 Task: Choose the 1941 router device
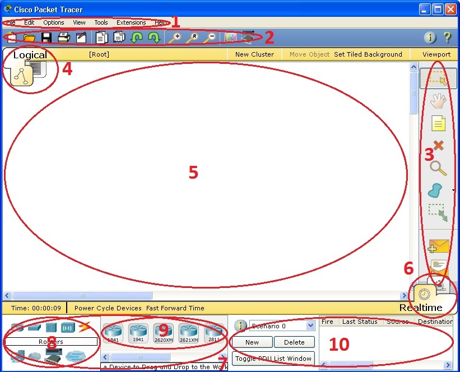coord(138,332)
